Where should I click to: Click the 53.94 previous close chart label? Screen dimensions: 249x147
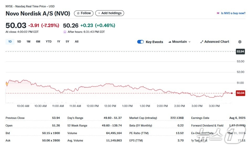[240, 51]
